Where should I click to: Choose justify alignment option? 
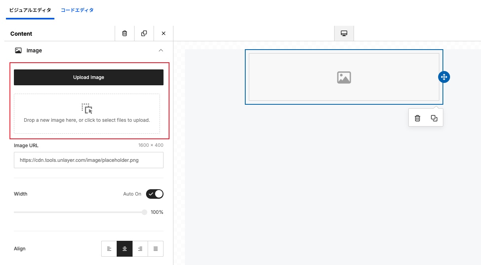[156, 249]
